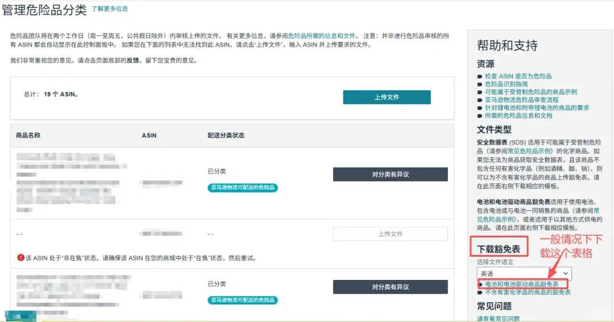The height and width of the screenshot is (322, 614).
Task: Download the 电池和电池驱动商品豁免表
Action: [521, 285]
